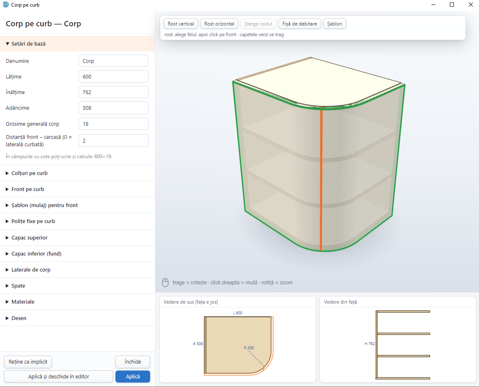The height and width of the screenshot is (387, 479).
Task: Collapse the Setări de bază section
Action: (78, 44)
